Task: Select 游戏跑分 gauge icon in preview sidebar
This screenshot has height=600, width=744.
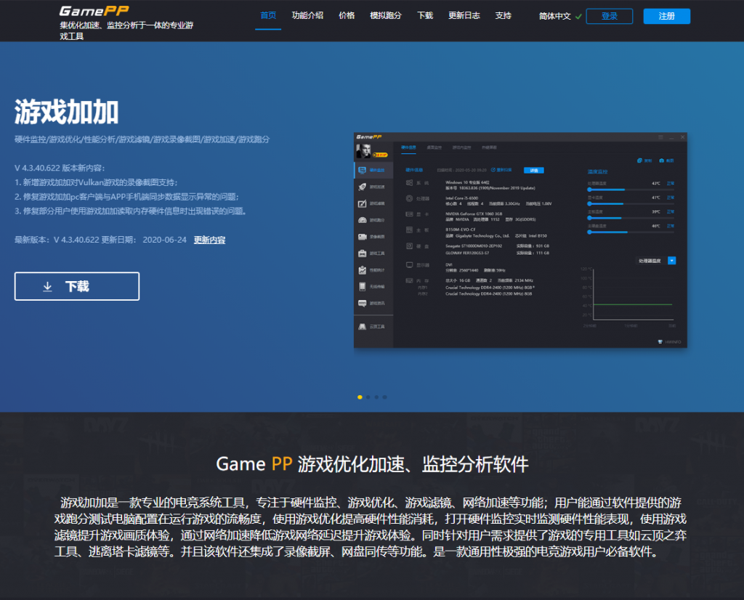Action: [363, 220]
